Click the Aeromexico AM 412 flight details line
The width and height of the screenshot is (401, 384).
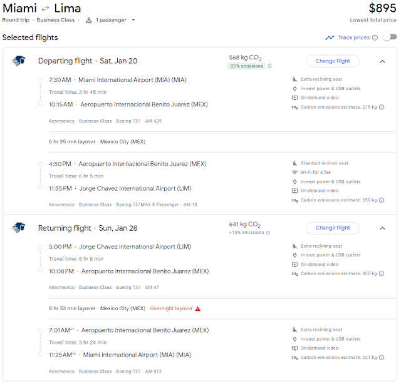point(105,371)
